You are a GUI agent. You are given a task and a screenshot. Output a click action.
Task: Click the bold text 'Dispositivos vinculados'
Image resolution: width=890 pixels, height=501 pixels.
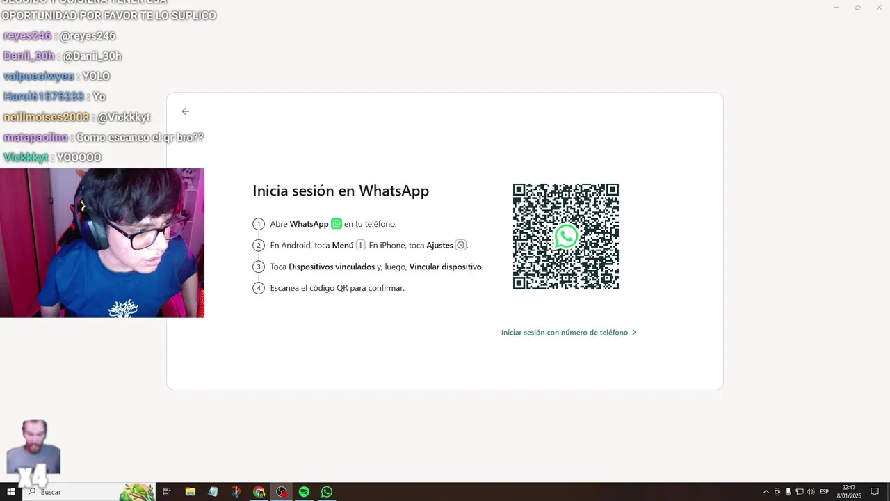[x=332, y=267]
